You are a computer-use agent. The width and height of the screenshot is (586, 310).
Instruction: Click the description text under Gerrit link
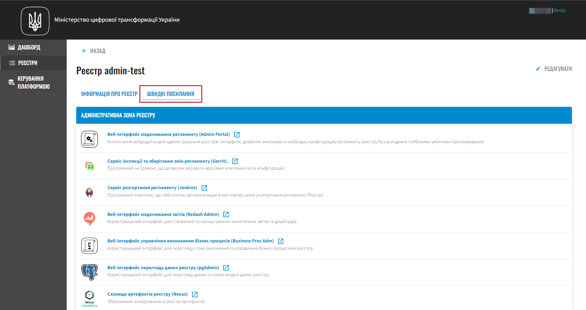(196, 168)
